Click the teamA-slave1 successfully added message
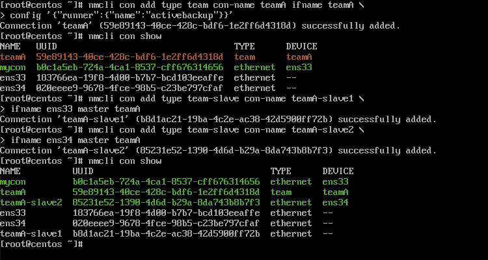Viewport: 488px width, 260px height. tap(219, 120)
